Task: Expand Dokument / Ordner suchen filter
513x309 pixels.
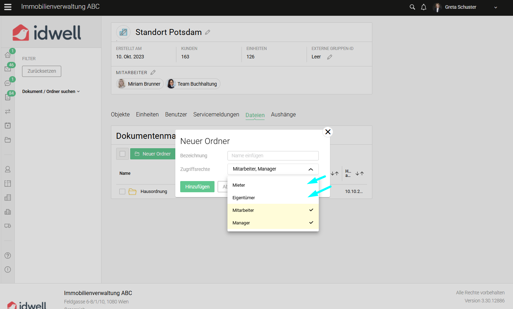Action: click(x=51, y=92)
